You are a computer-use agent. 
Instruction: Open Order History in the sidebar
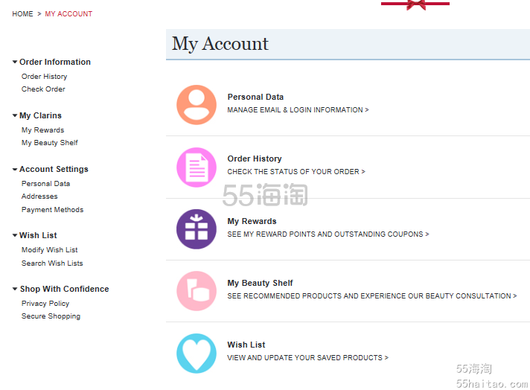click(44, 77)
